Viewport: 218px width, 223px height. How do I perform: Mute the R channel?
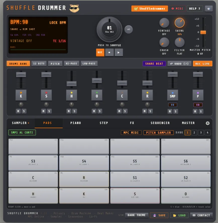[x=144, y=111]
